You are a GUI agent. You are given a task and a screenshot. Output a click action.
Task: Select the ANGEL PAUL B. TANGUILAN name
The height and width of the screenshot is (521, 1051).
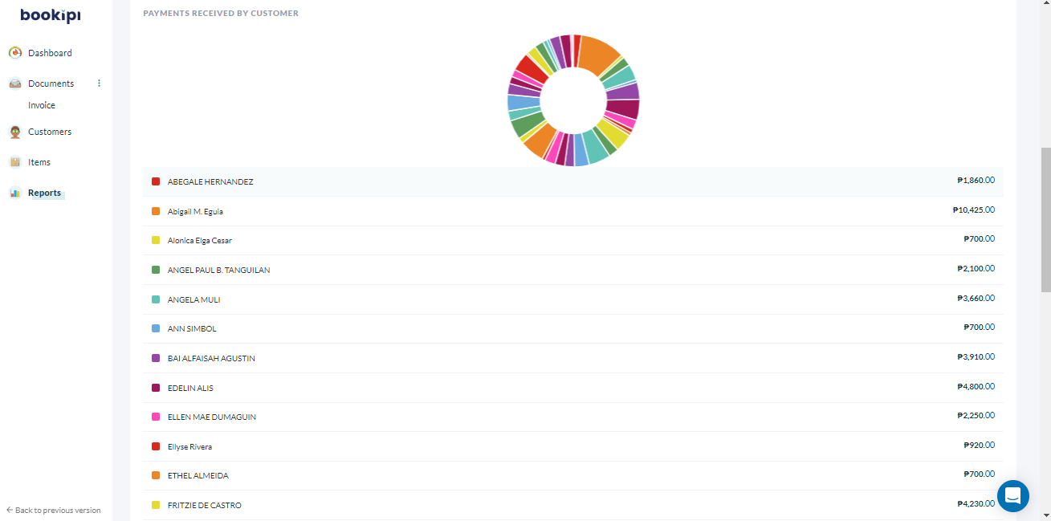[x=218, y=271]
